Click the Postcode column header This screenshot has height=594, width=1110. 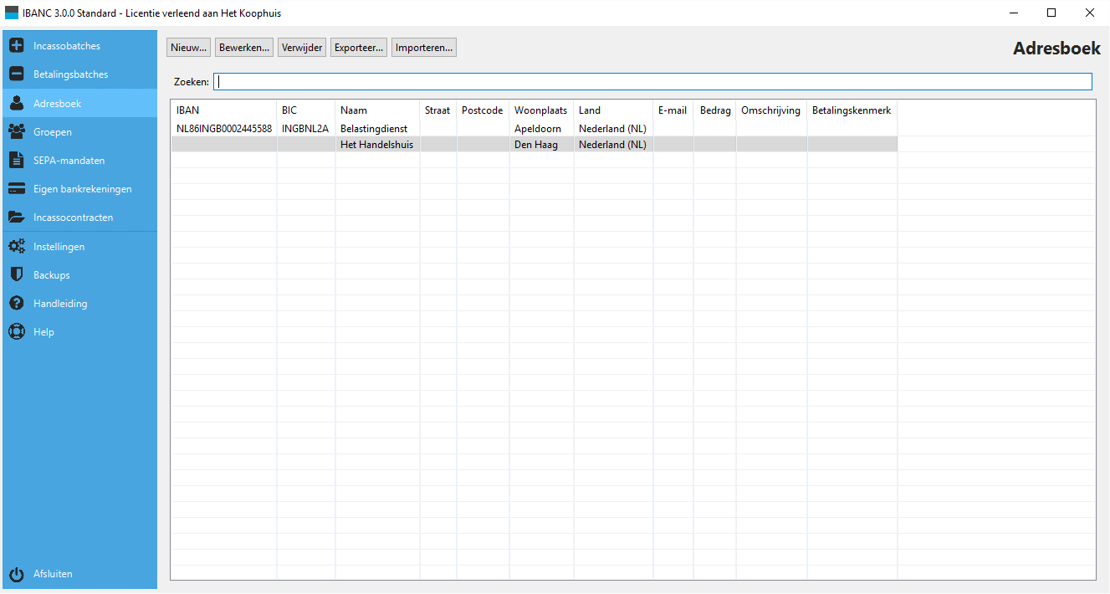pyautogui.click(x=483, y=110)
